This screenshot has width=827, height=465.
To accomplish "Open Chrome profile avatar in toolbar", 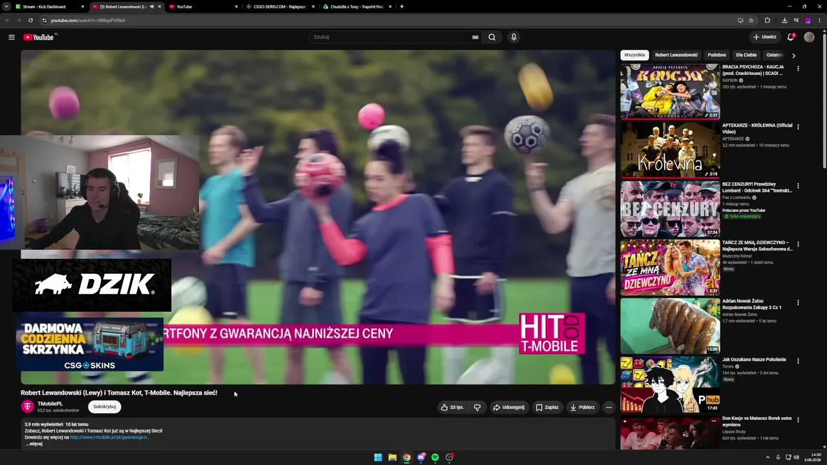I will tap(808, 20).
